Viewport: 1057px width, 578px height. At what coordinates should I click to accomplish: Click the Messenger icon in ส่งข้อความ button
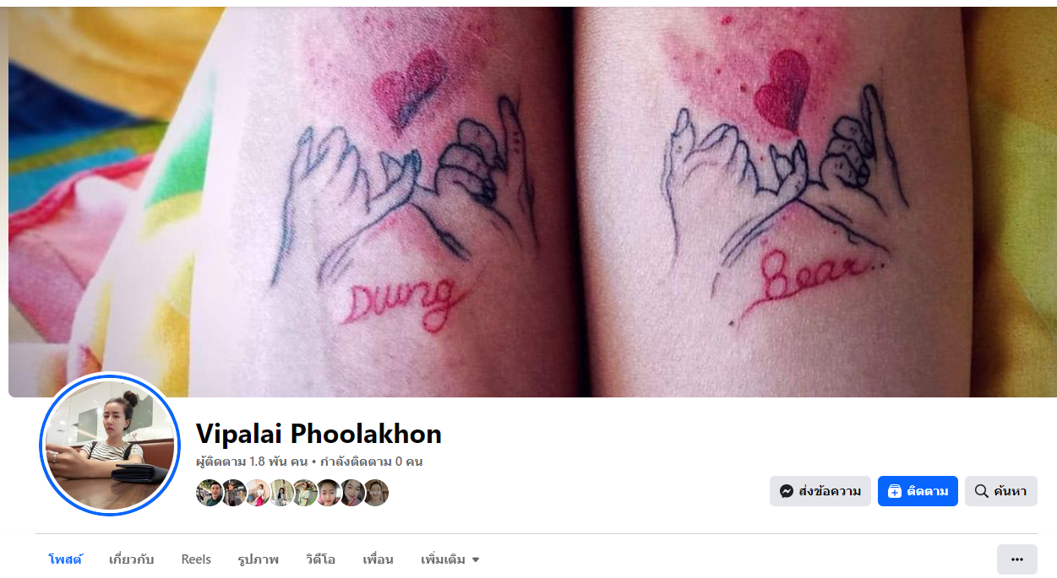[x=787, y=491]
